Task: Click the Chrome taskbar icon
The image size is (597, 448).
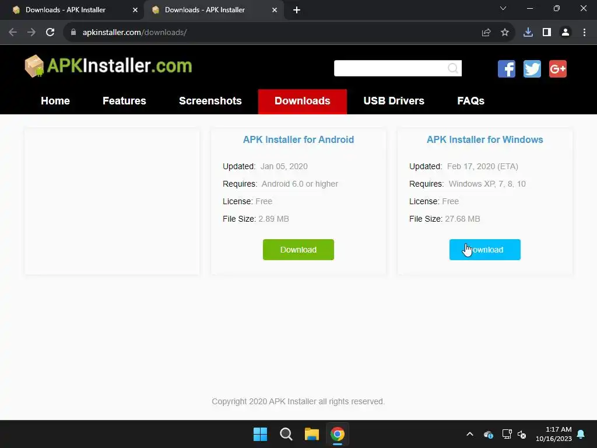Action: (x=338, y=434)
